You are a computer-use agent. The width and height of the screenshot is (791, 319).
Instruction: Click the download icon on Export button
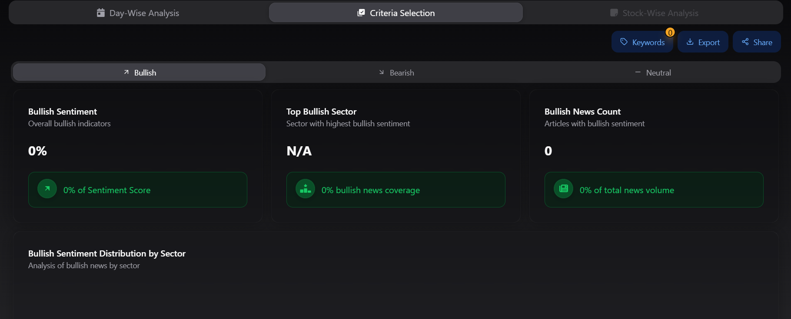pyautogui.click(x=690, y=42)
